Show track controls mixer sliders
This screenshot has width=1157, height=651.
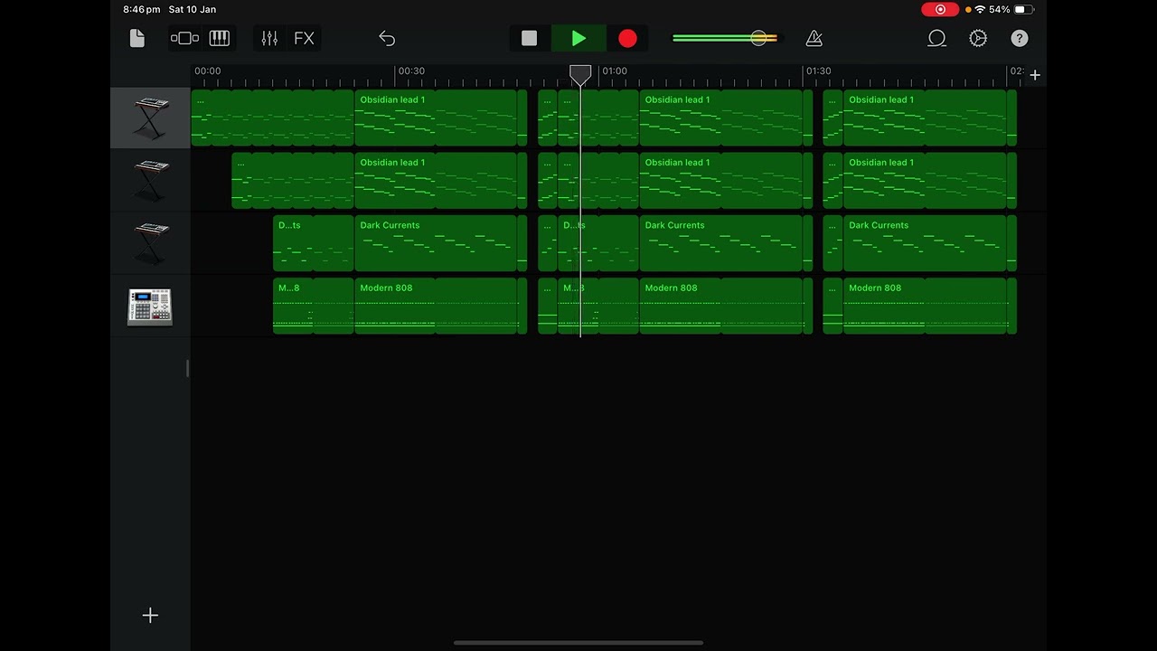tap(269, 38)
